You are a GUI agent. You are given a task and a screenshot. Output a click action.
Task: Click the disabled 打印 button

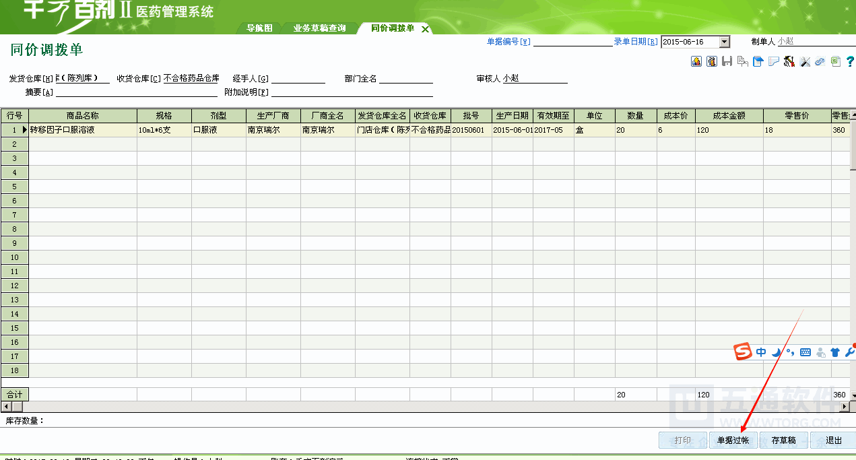[683, 440]
